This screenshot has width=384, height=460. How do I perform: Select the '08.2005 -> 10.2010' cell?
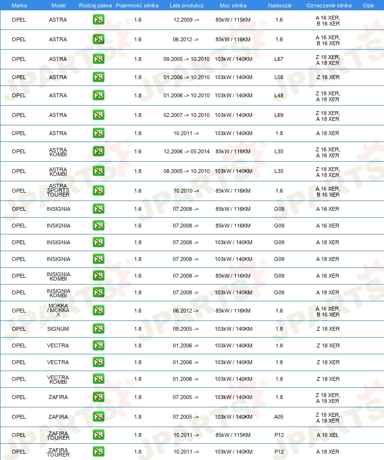[x=187, y=171]
